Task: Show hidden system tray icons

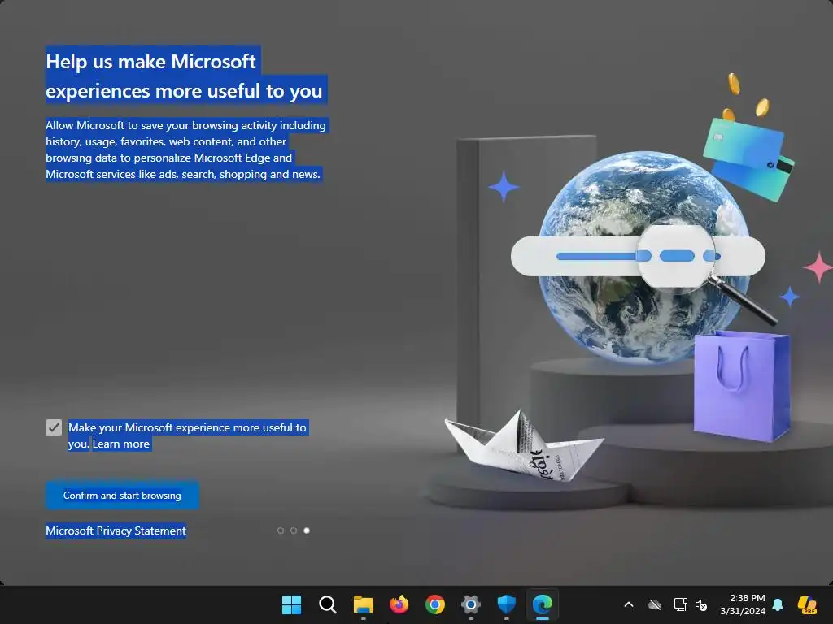Action: click(629, 604)
